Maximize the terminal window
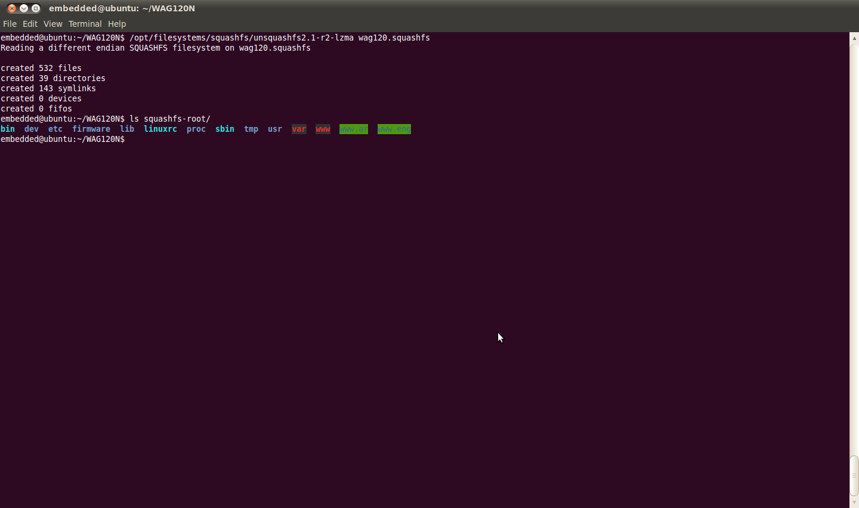Image resolution: width=859 pixels, height=508 pixels. point(36,8)
